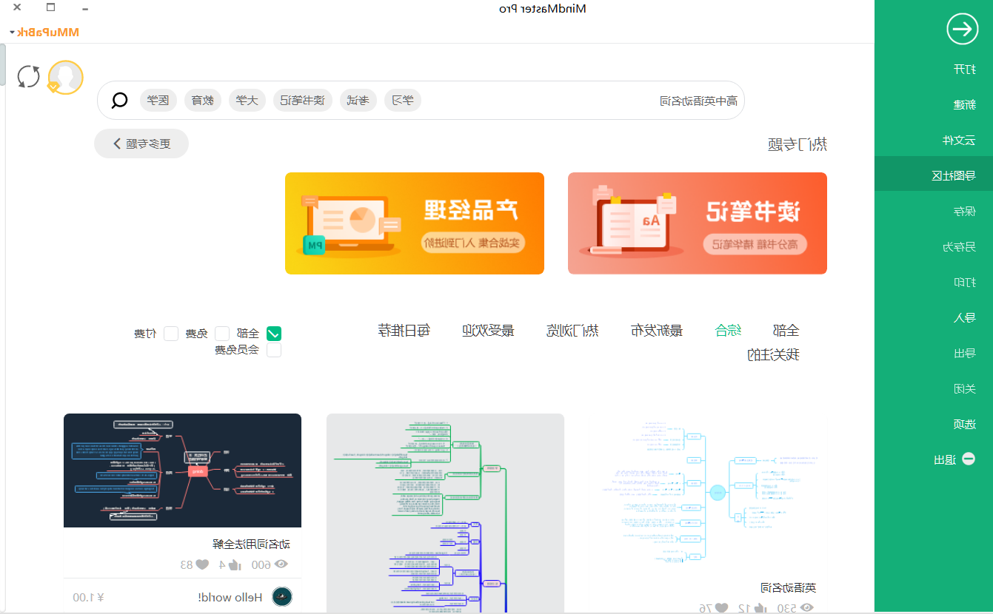This screenshot has height=614, width=993.
Task: Click the back arrow circle icon in green sidebar
Action: tap(962, 29)
